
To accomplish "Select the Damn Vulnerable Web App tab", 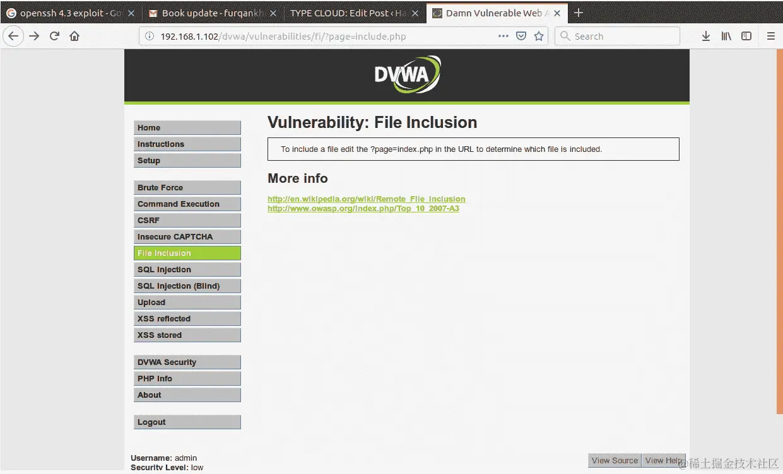I will 497,13.
